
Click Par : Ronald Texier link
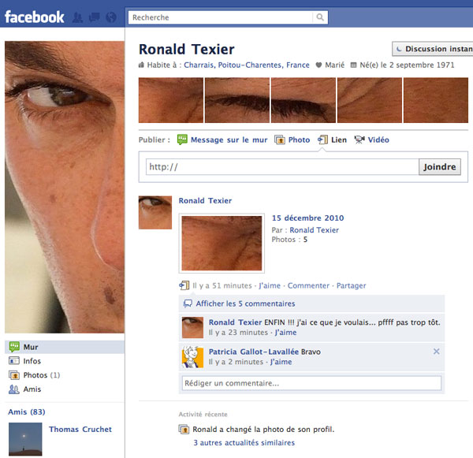pyautogui.click(x=314, y=230)
